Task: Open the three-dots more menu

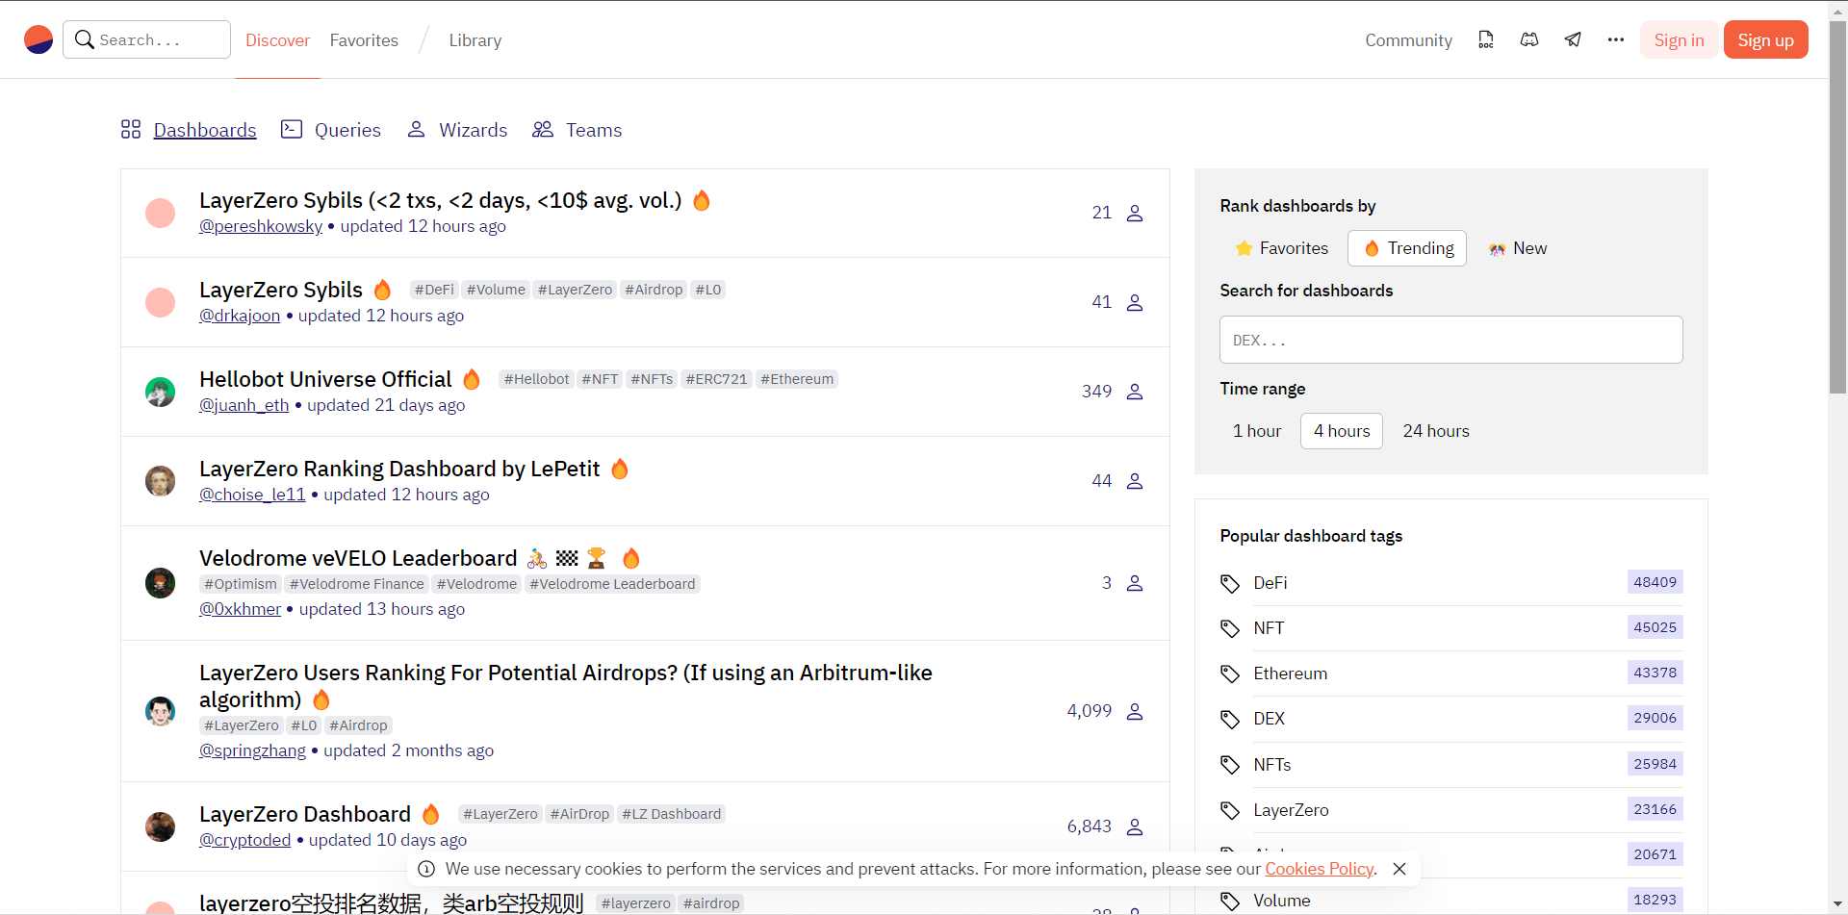Action: coord(1616,39)
